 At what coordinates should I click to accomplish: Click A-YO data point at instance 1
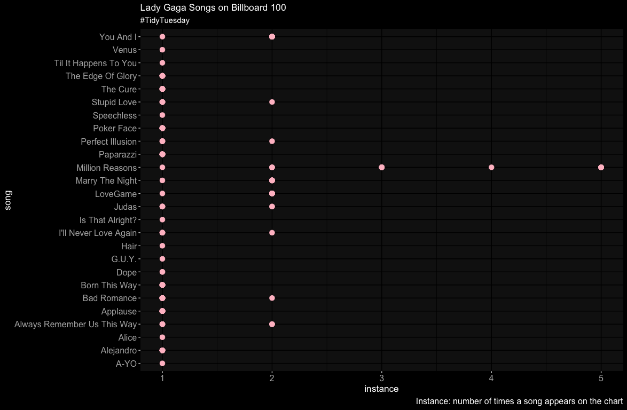[162, 364]
